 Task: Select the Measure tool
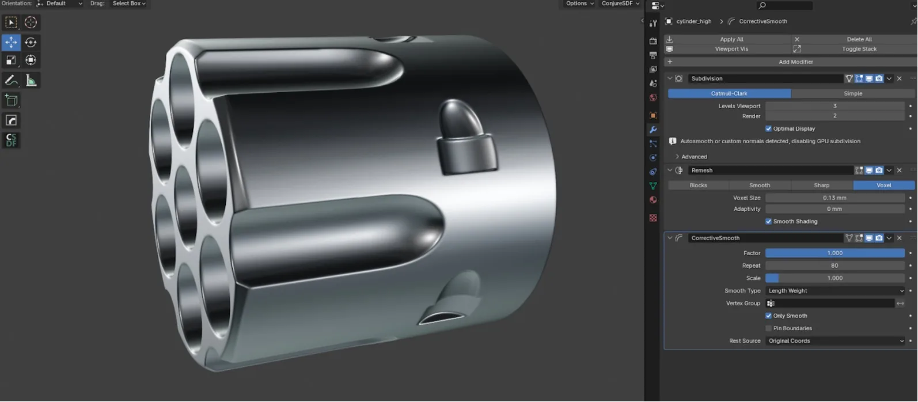tap(31, 81)
